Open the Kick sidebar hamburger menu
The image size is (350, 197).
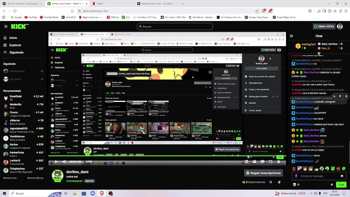[x=6, y=27]
